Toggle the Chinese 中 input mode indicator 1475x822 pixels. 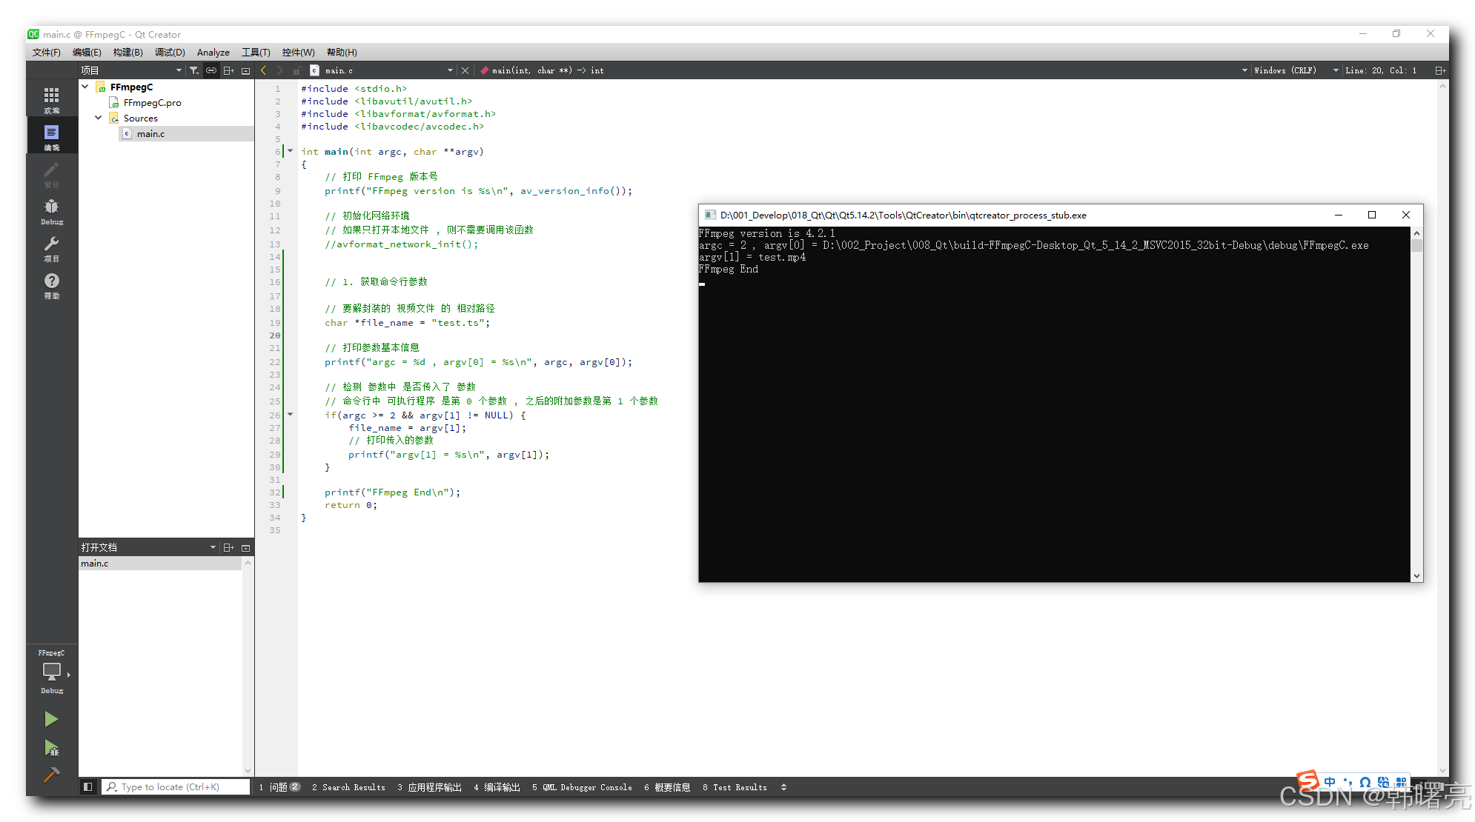pyautogui.click(x=1330, y=782)
